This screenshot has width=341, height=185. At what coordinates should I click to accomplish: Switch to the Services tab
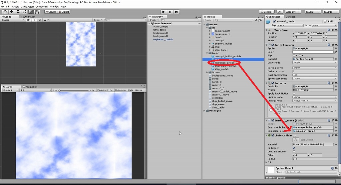290,17
